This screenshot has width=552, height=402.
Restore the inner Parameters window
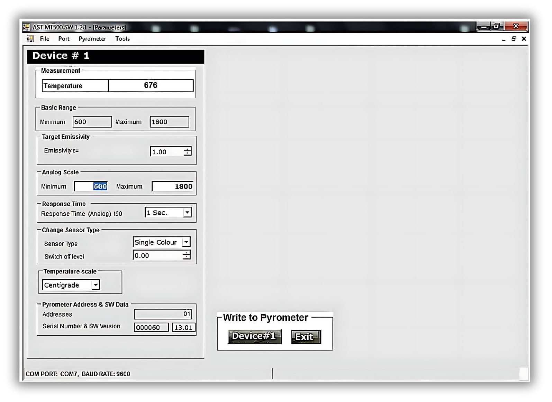[514, 39]
